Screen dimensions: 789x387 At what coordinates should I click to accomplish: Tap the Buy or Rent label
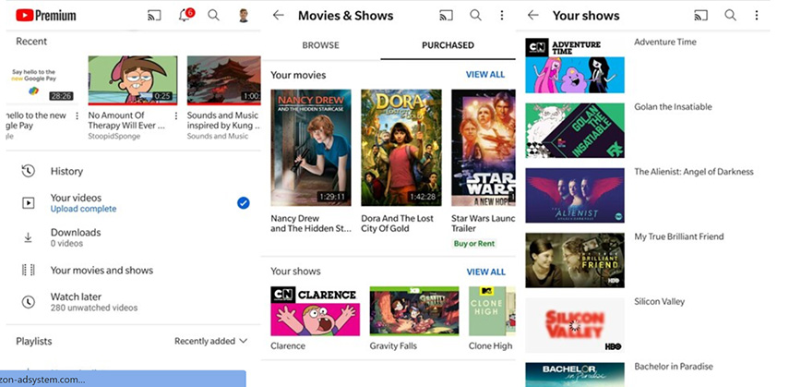click(474, 244)
